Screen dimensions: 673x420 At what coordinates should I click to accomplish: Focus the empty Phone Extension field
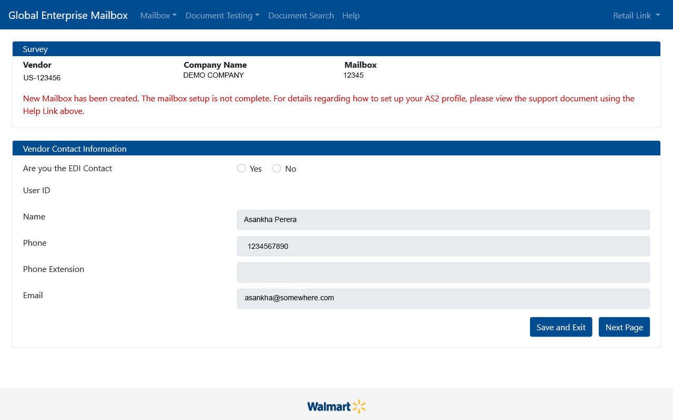(443, 272)
